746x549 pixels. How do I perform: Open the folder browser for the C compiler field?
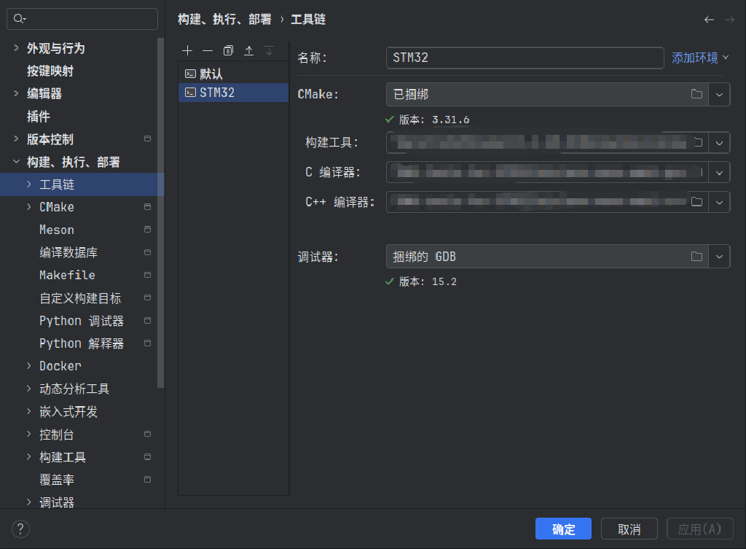tap(697, 172)
